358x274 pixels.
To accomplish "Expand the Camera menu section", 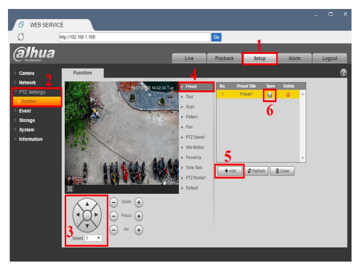I will (x=26, y=73).
